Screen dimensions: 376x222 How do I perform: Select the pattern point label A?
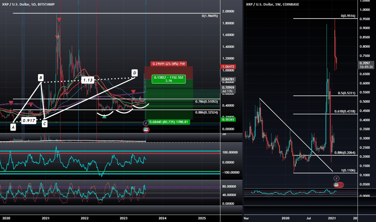[13, 127]
